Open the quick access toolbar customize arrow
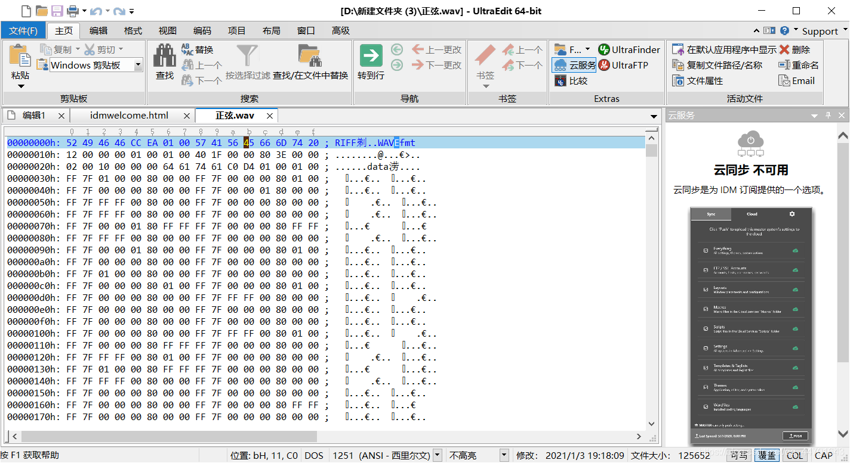850x463 pixels. pyautogui.click(x=131, y=11)
